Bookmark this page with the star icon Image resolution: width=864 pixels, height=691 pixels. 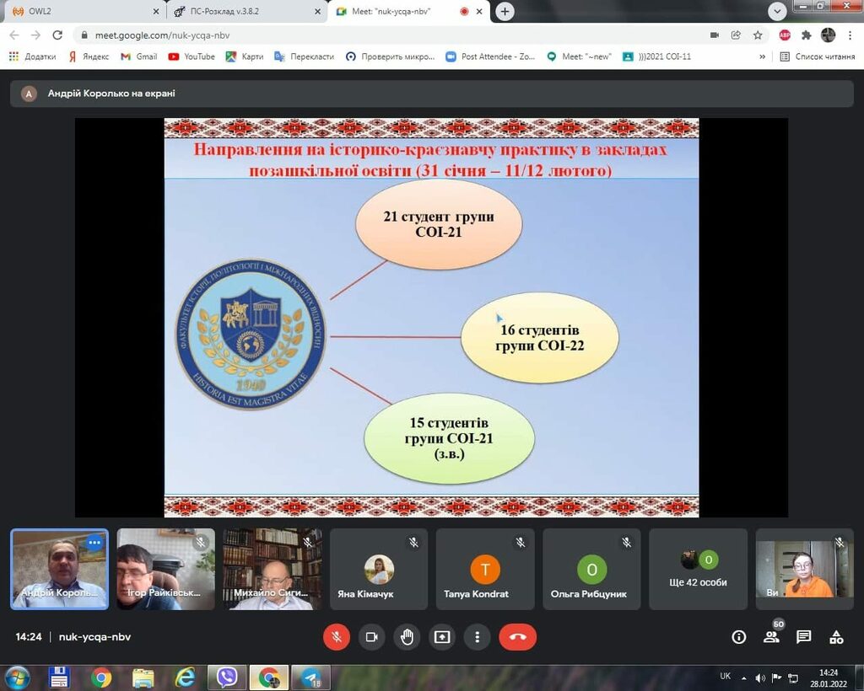(x=758, y=35)
